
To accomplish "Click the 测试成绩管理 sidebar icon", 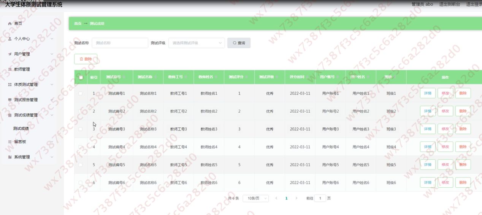I will tap(10, 115).
